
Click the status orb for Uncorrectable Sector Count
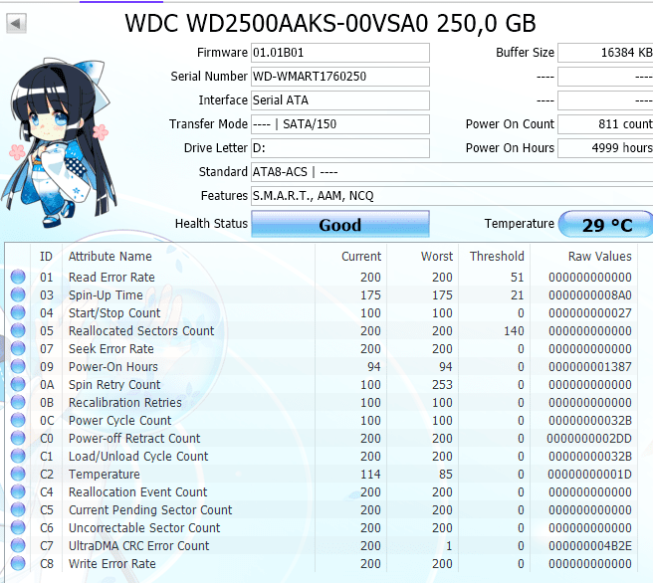coord(18,527)
